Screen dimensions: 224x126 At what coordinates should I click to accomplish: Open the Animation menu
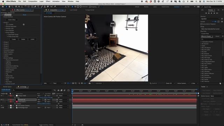(x=56, y=1)
